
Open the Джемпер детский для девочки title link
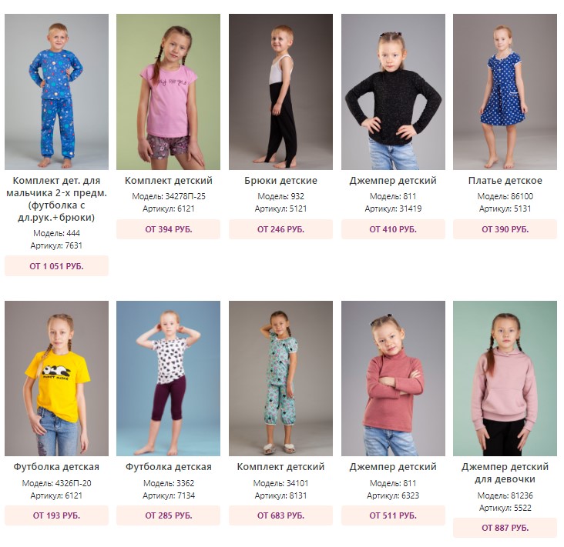point(505,472)
